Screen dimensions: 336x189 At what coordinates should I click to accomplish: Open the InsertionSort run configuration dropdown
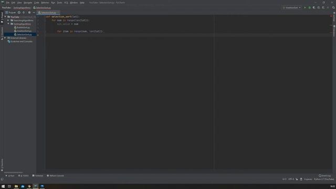pyautogui.click(x=292, y=7)
